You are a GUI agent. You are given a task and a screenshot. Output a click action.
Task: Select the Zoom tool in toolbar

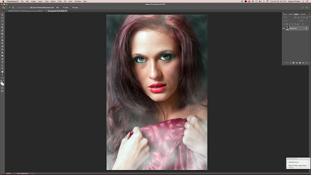tap(2, 75)
